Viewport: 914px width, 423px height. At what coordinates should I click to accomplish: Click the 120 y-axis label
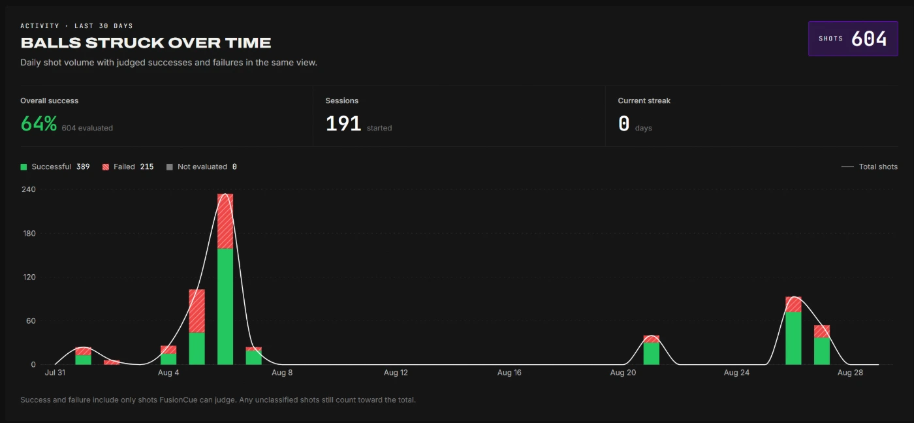click(29, 277)
